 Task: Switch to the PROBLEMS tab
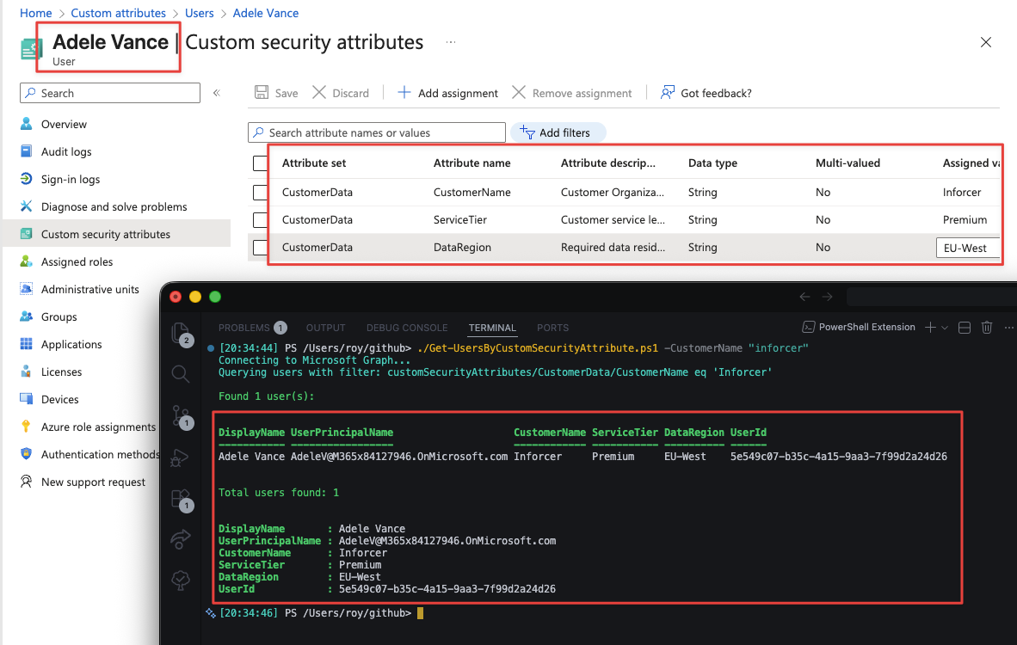click(x=243, y=328)
